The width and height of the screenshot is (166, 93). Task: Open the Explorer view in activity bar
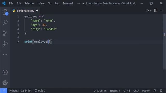pyautogui.click(x=5, y=12)
